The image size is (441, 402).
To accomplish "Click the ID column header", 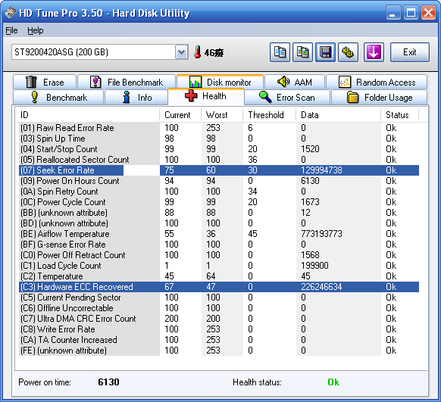I will point(87,115).
